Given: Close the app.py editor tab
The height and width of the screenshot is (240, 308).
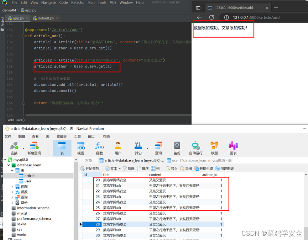Looking at the screenshot, I should (x=27, y=18).
